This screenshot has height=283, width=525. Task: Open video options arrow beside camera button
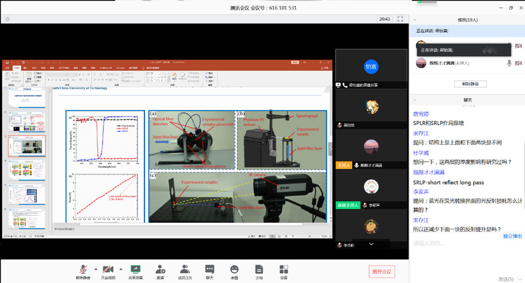point(121,269)
